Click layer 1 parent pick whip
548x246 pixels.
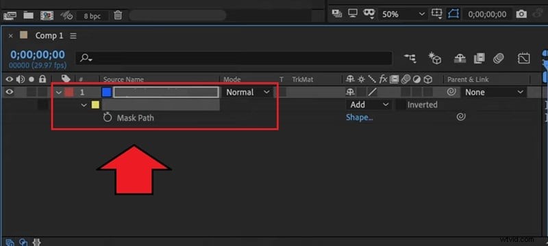pos(451,92)
